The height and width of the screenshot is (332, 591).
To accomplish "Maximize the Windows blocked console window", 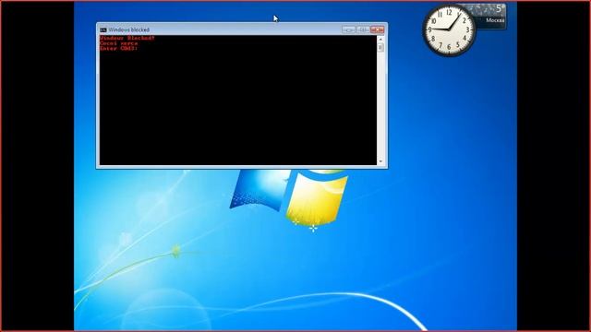I will point(363,30).
